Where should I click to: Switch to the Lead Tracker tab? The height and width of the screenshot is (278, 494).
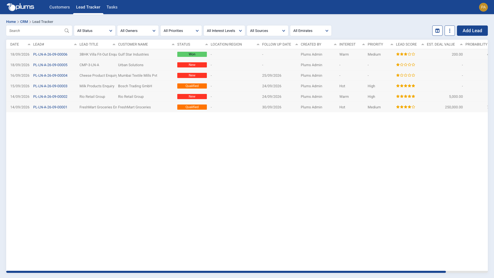88,7
